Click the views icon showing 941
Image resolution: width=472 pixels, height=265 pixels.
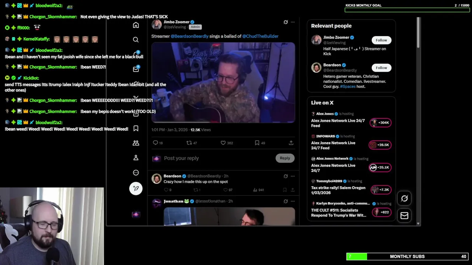tap(255, 190)
